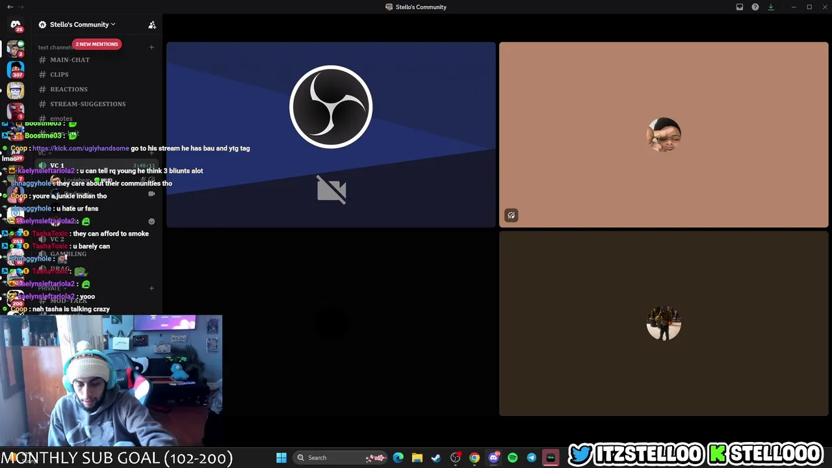Open OBS Studio from taskbar

(456, 458)
